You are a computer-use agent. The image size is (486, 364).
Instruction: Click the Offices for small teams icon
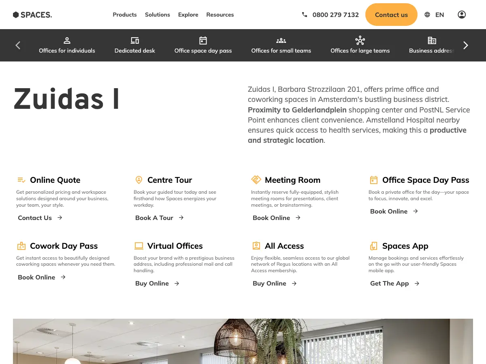(281, 40)
